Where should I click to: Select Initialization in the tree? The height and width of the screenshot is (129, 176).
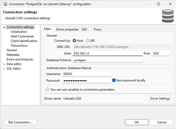[x=19, y=32]
